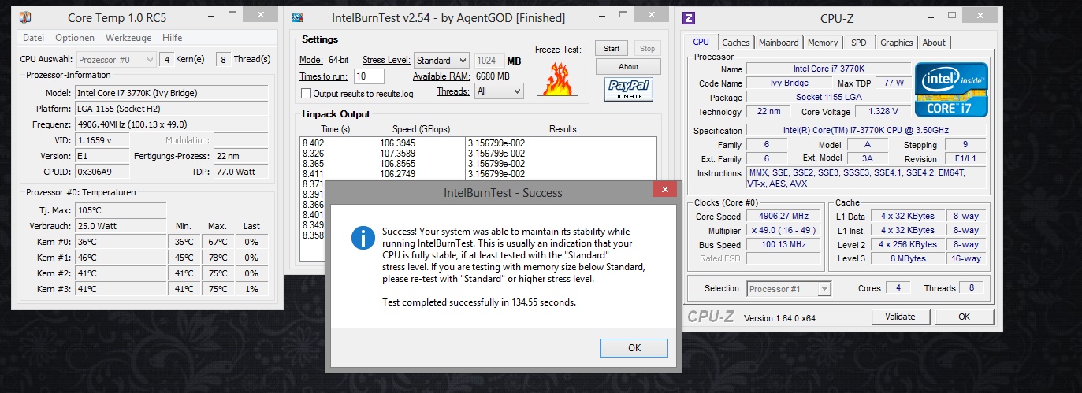This screenshot has height=393, width=1082.
Task: Click the Stop button in IntelBurnTest
Action: coord(647,49)
